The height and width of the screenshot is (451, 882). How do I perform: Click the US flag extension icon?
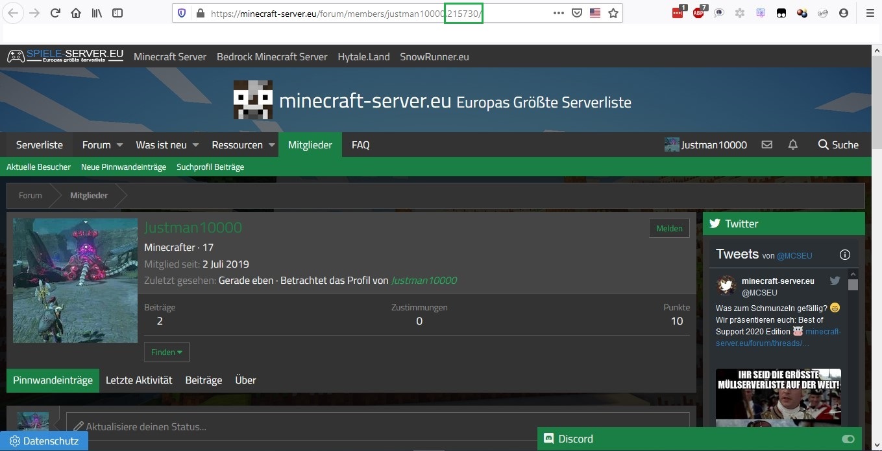[595, 13]
